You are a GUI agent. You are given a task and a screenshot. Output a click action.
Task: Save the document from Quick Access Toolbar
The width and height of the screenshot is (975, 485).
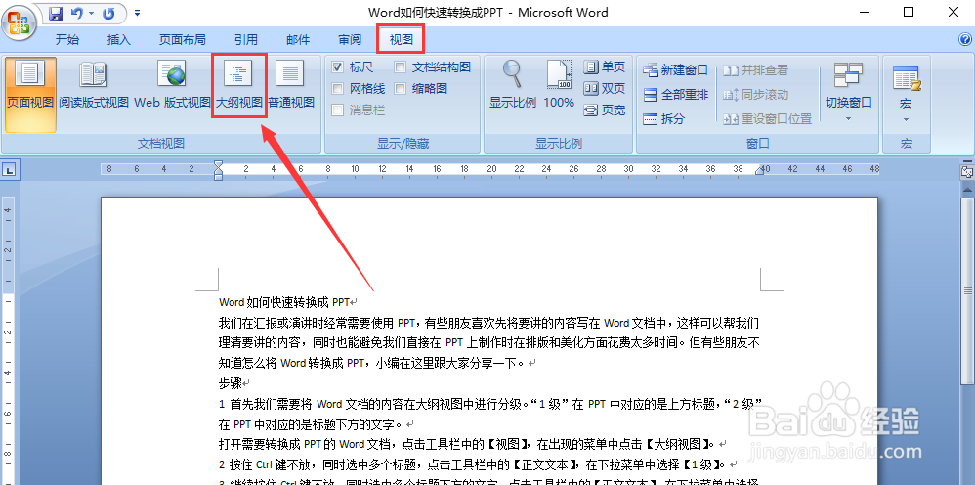56,13
